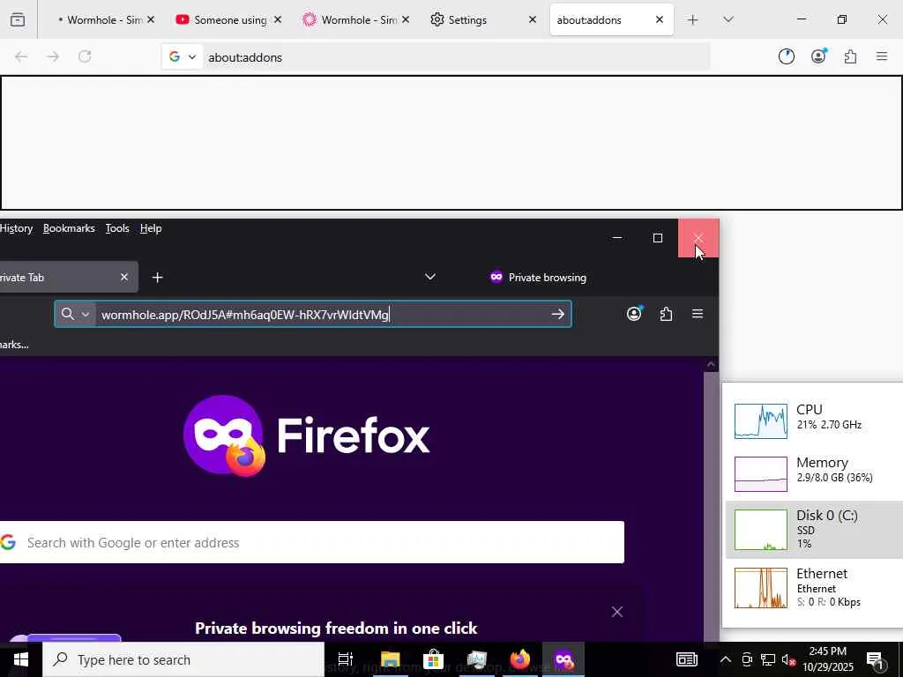
Task: Click Firefox Private Browsing taskbar icon
Action: click(563, 659)
